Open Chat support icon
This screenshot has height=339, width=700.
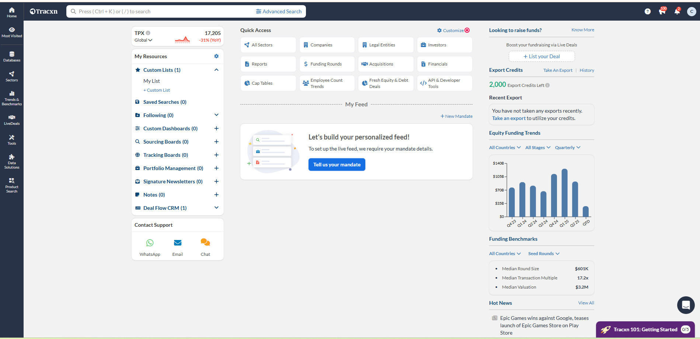[x=205, y=243]
